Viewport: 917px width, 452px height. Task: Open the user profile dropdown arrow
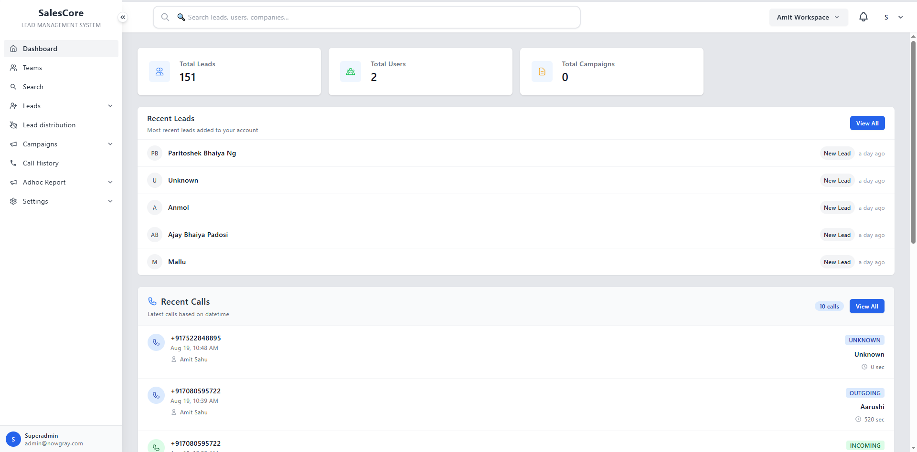tap(901, 17)
